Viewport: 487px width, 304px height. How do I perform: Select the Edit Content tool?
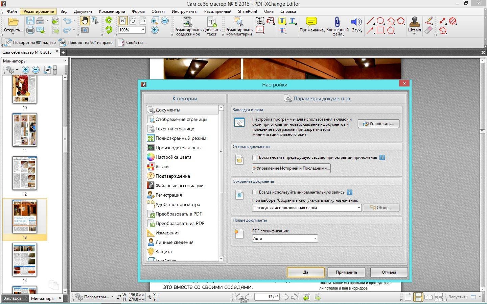coord(188,26)
